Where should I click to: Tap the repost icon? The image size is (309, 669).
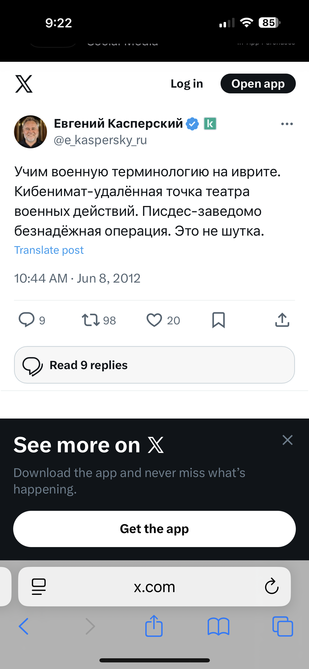click(x=90, y=320)
